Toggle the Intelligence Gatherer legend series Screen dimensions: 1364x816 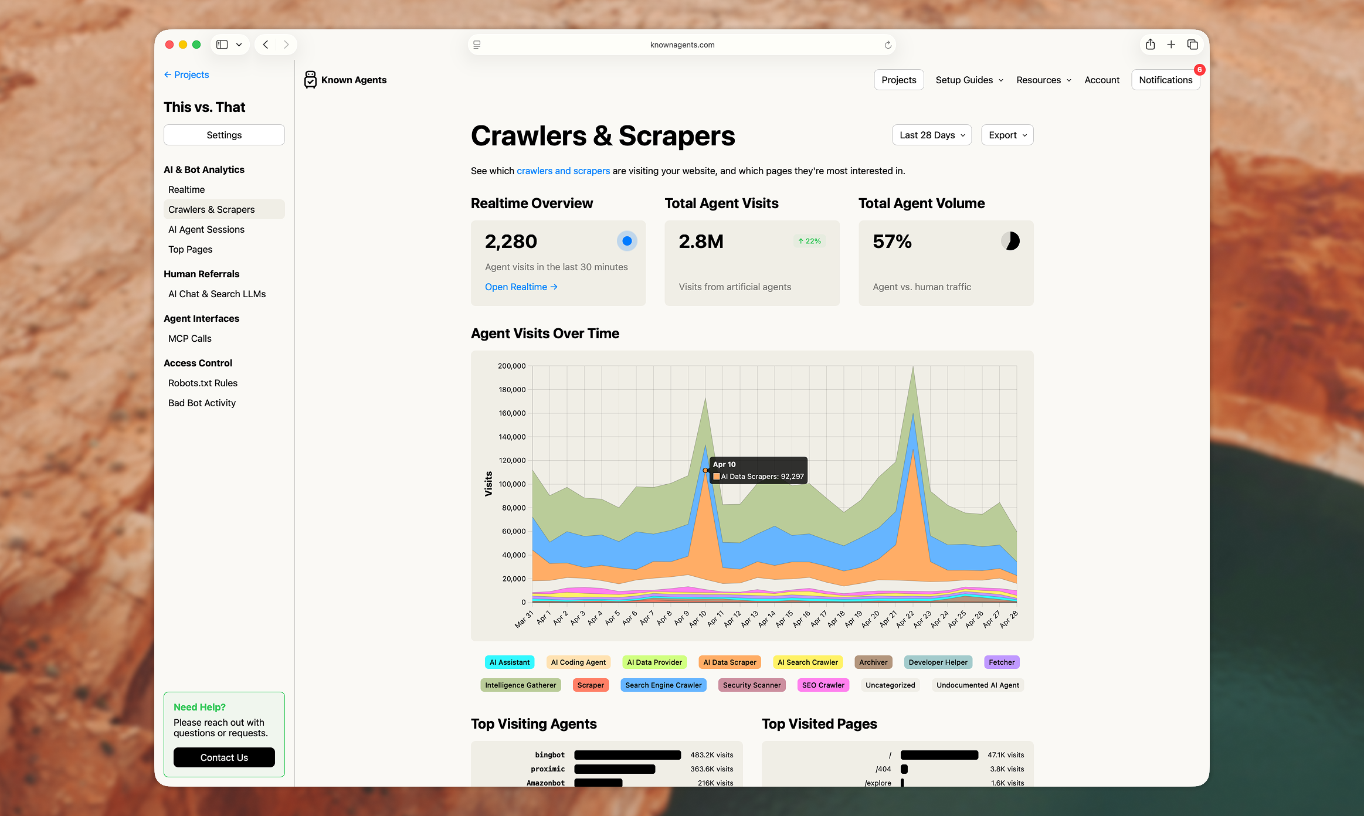[x=520, y=685]
